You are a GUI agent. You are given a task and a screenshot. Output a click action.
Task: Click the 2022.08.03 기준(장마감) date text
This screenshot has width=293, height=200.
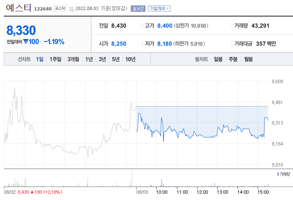(101, 8)
